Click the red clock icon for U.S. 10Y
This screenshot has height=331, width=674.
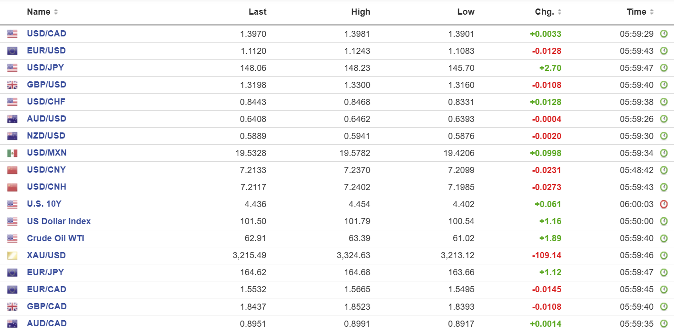pyautogui.click(x=664, y=204)
